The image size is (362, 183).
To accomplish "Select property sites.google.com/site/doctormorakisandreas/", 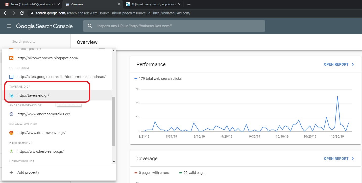I will 57,77.
